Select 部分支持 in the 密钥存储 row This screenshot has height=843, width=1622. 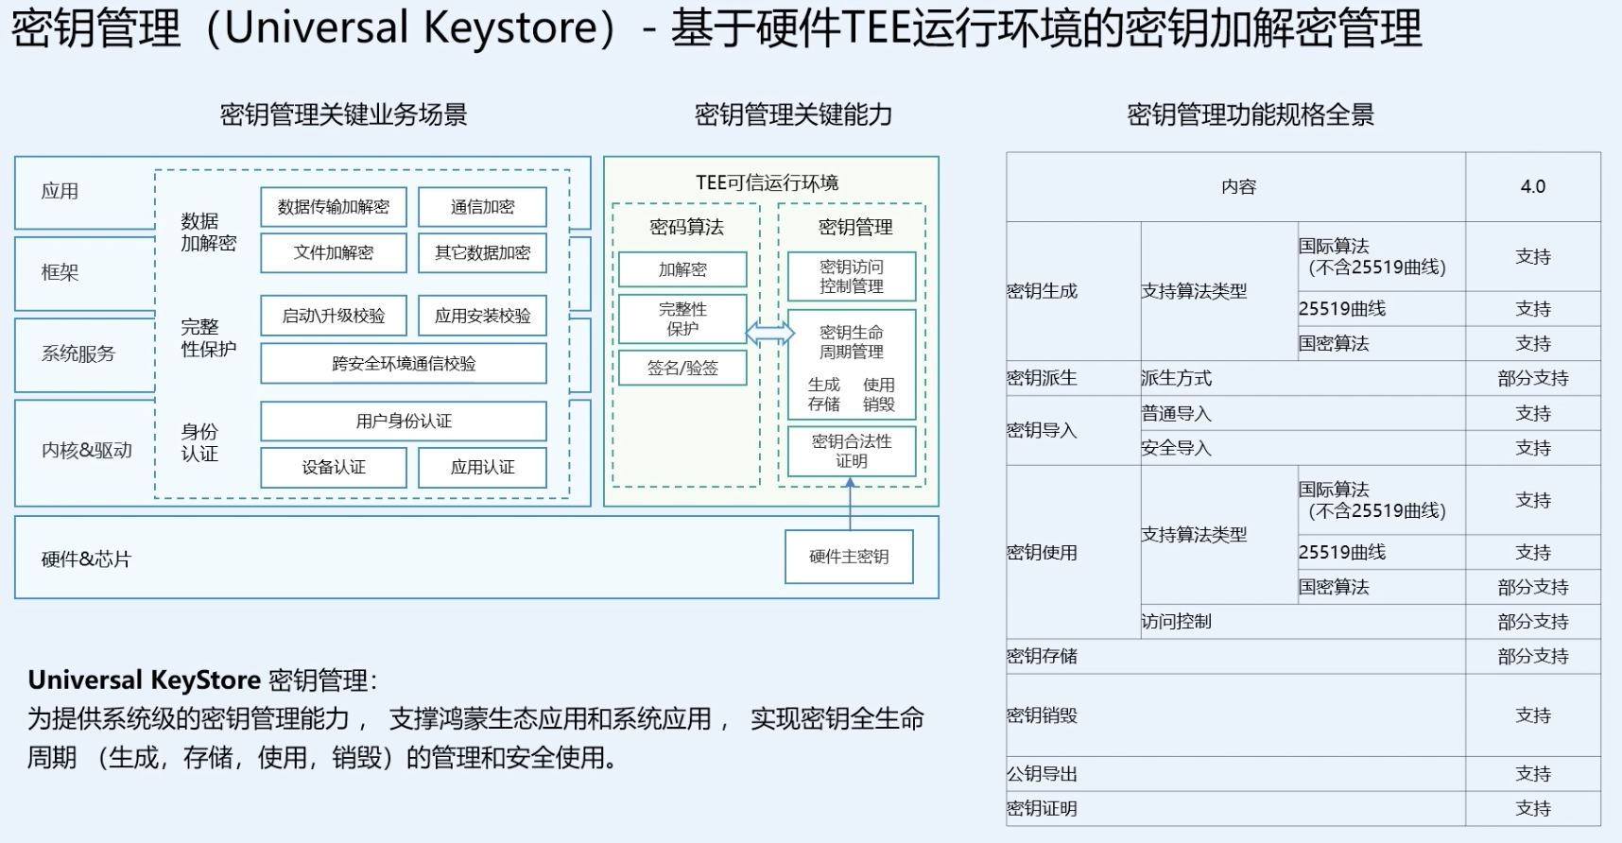(x=1533, y=656)
